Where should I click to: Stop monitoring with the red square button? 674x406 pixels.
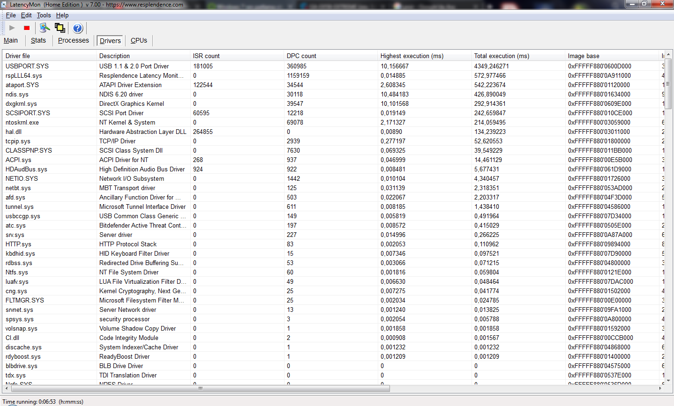click(x=27, y=28)
